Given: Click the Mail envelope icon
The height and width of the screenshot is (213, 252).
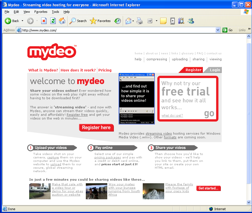Looking at the screenshot, I should [x=128, y=21].
